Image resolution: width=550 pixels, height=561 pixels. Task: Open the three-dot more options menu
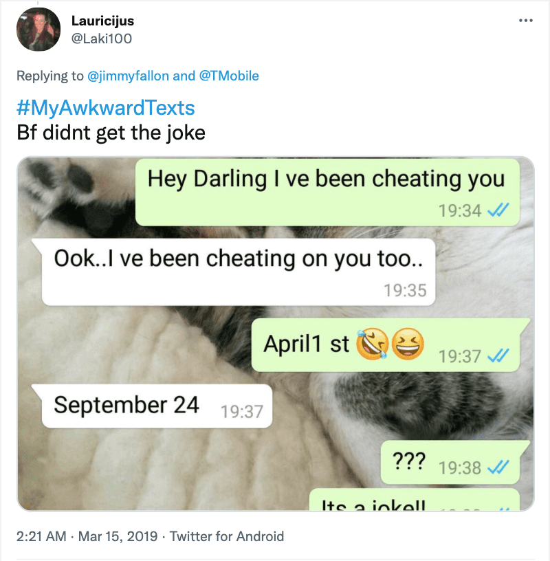click(x=525, y=21)
